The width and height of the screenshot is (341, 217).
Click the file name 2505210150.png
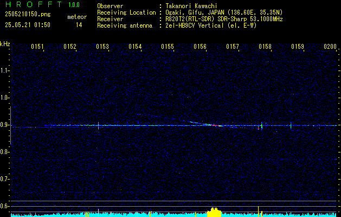[28, 15]
